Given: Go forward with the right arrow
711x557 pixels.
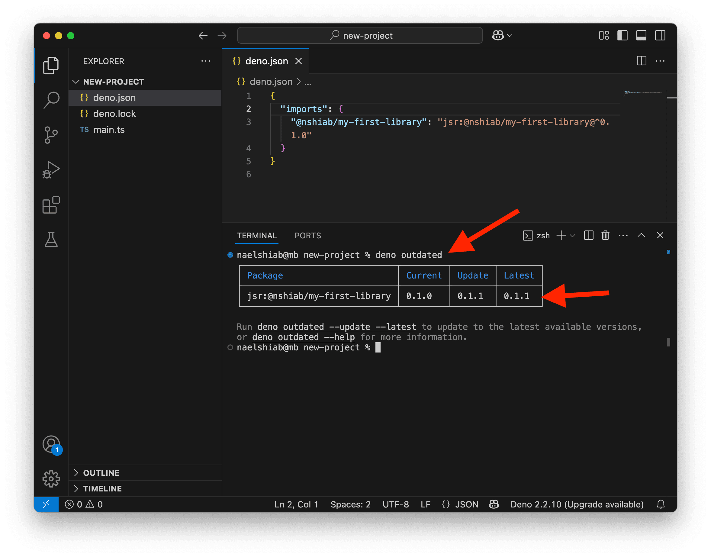Looking at the screenshot, I should (222, 36).
